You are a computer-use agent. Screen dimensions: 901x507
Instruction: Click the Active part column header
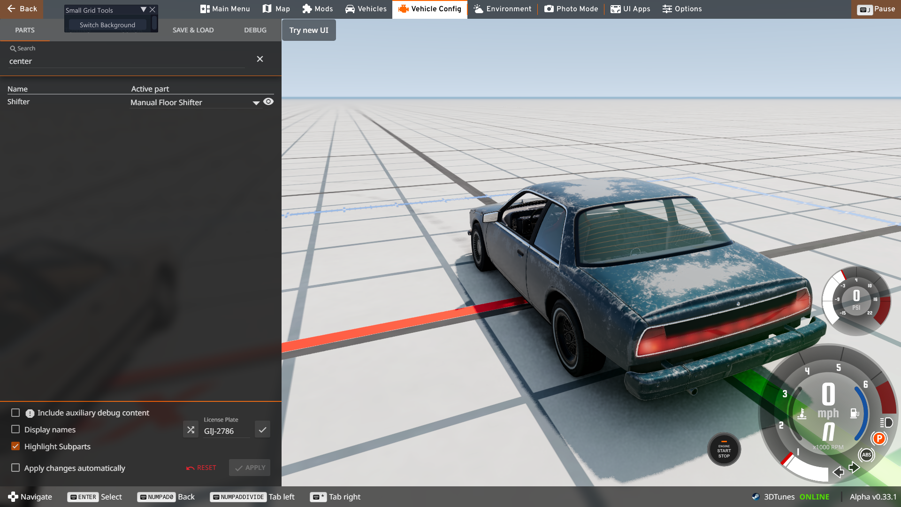[x=150, y=89]
